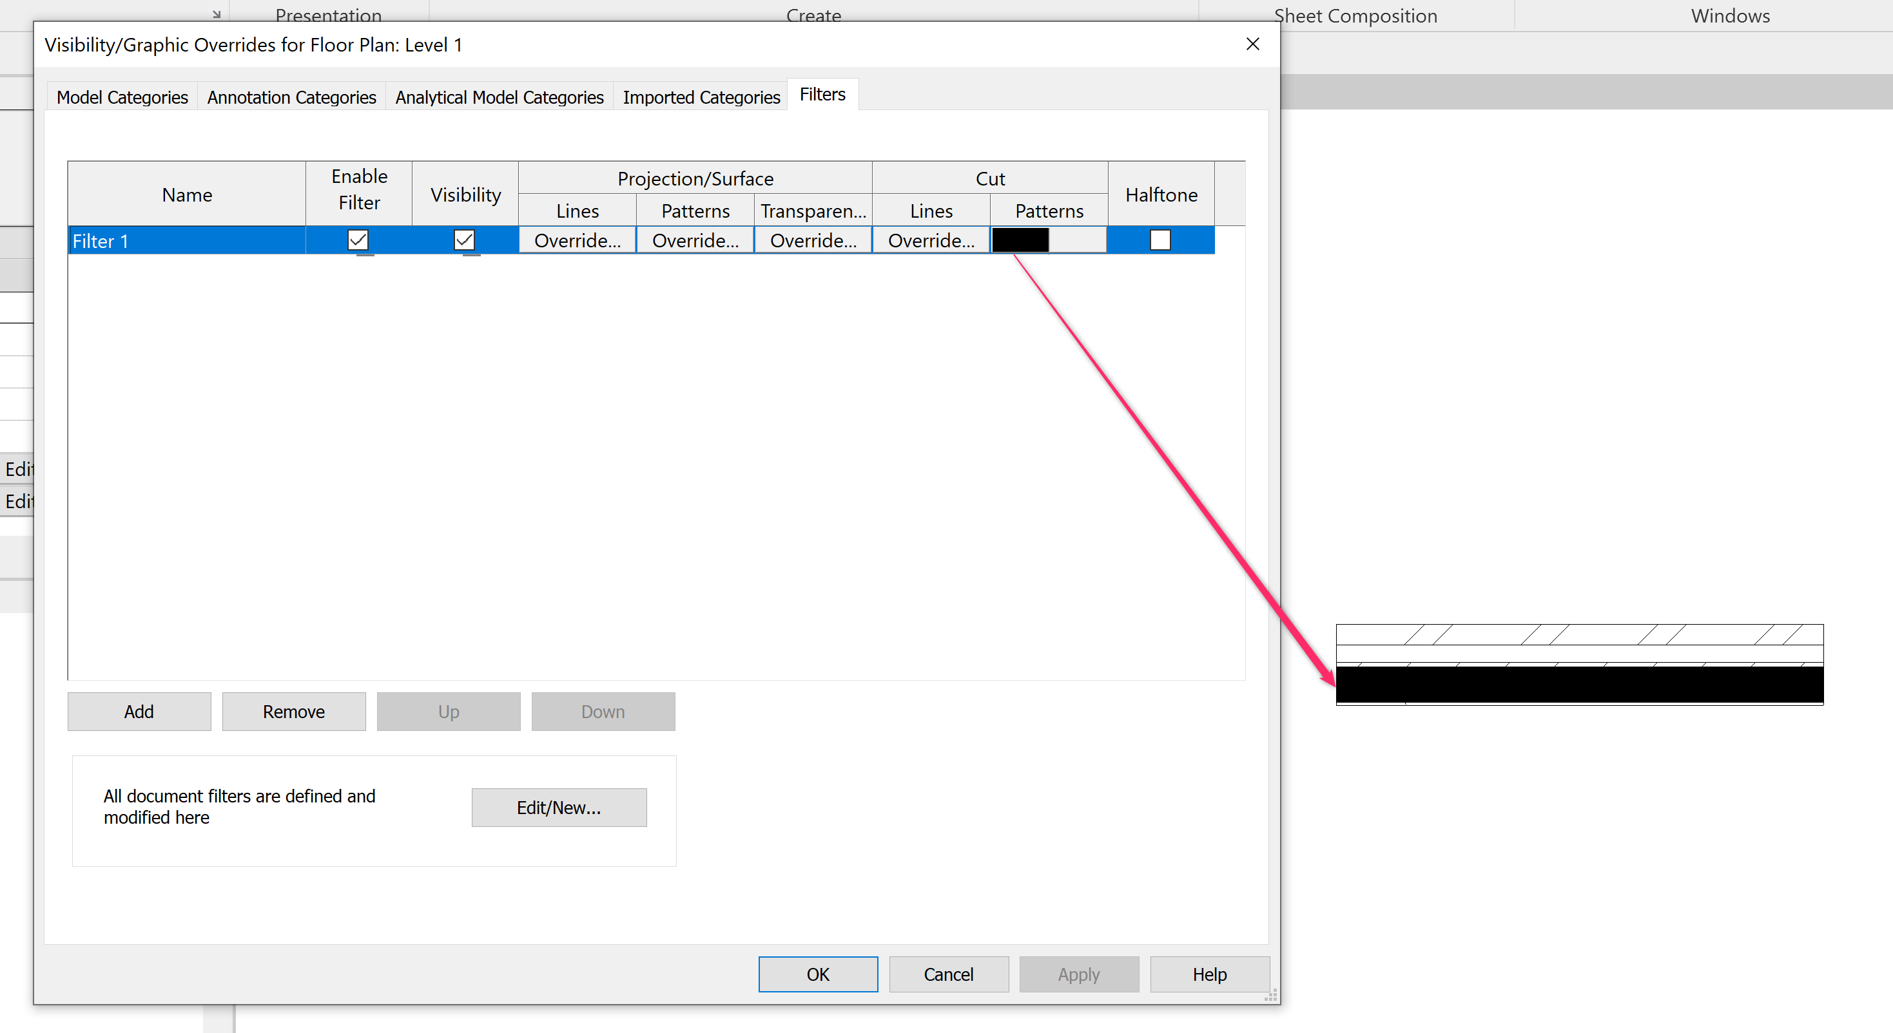
Task: Open Projection Lines Override for Filter 1
Action: point(577,240)
